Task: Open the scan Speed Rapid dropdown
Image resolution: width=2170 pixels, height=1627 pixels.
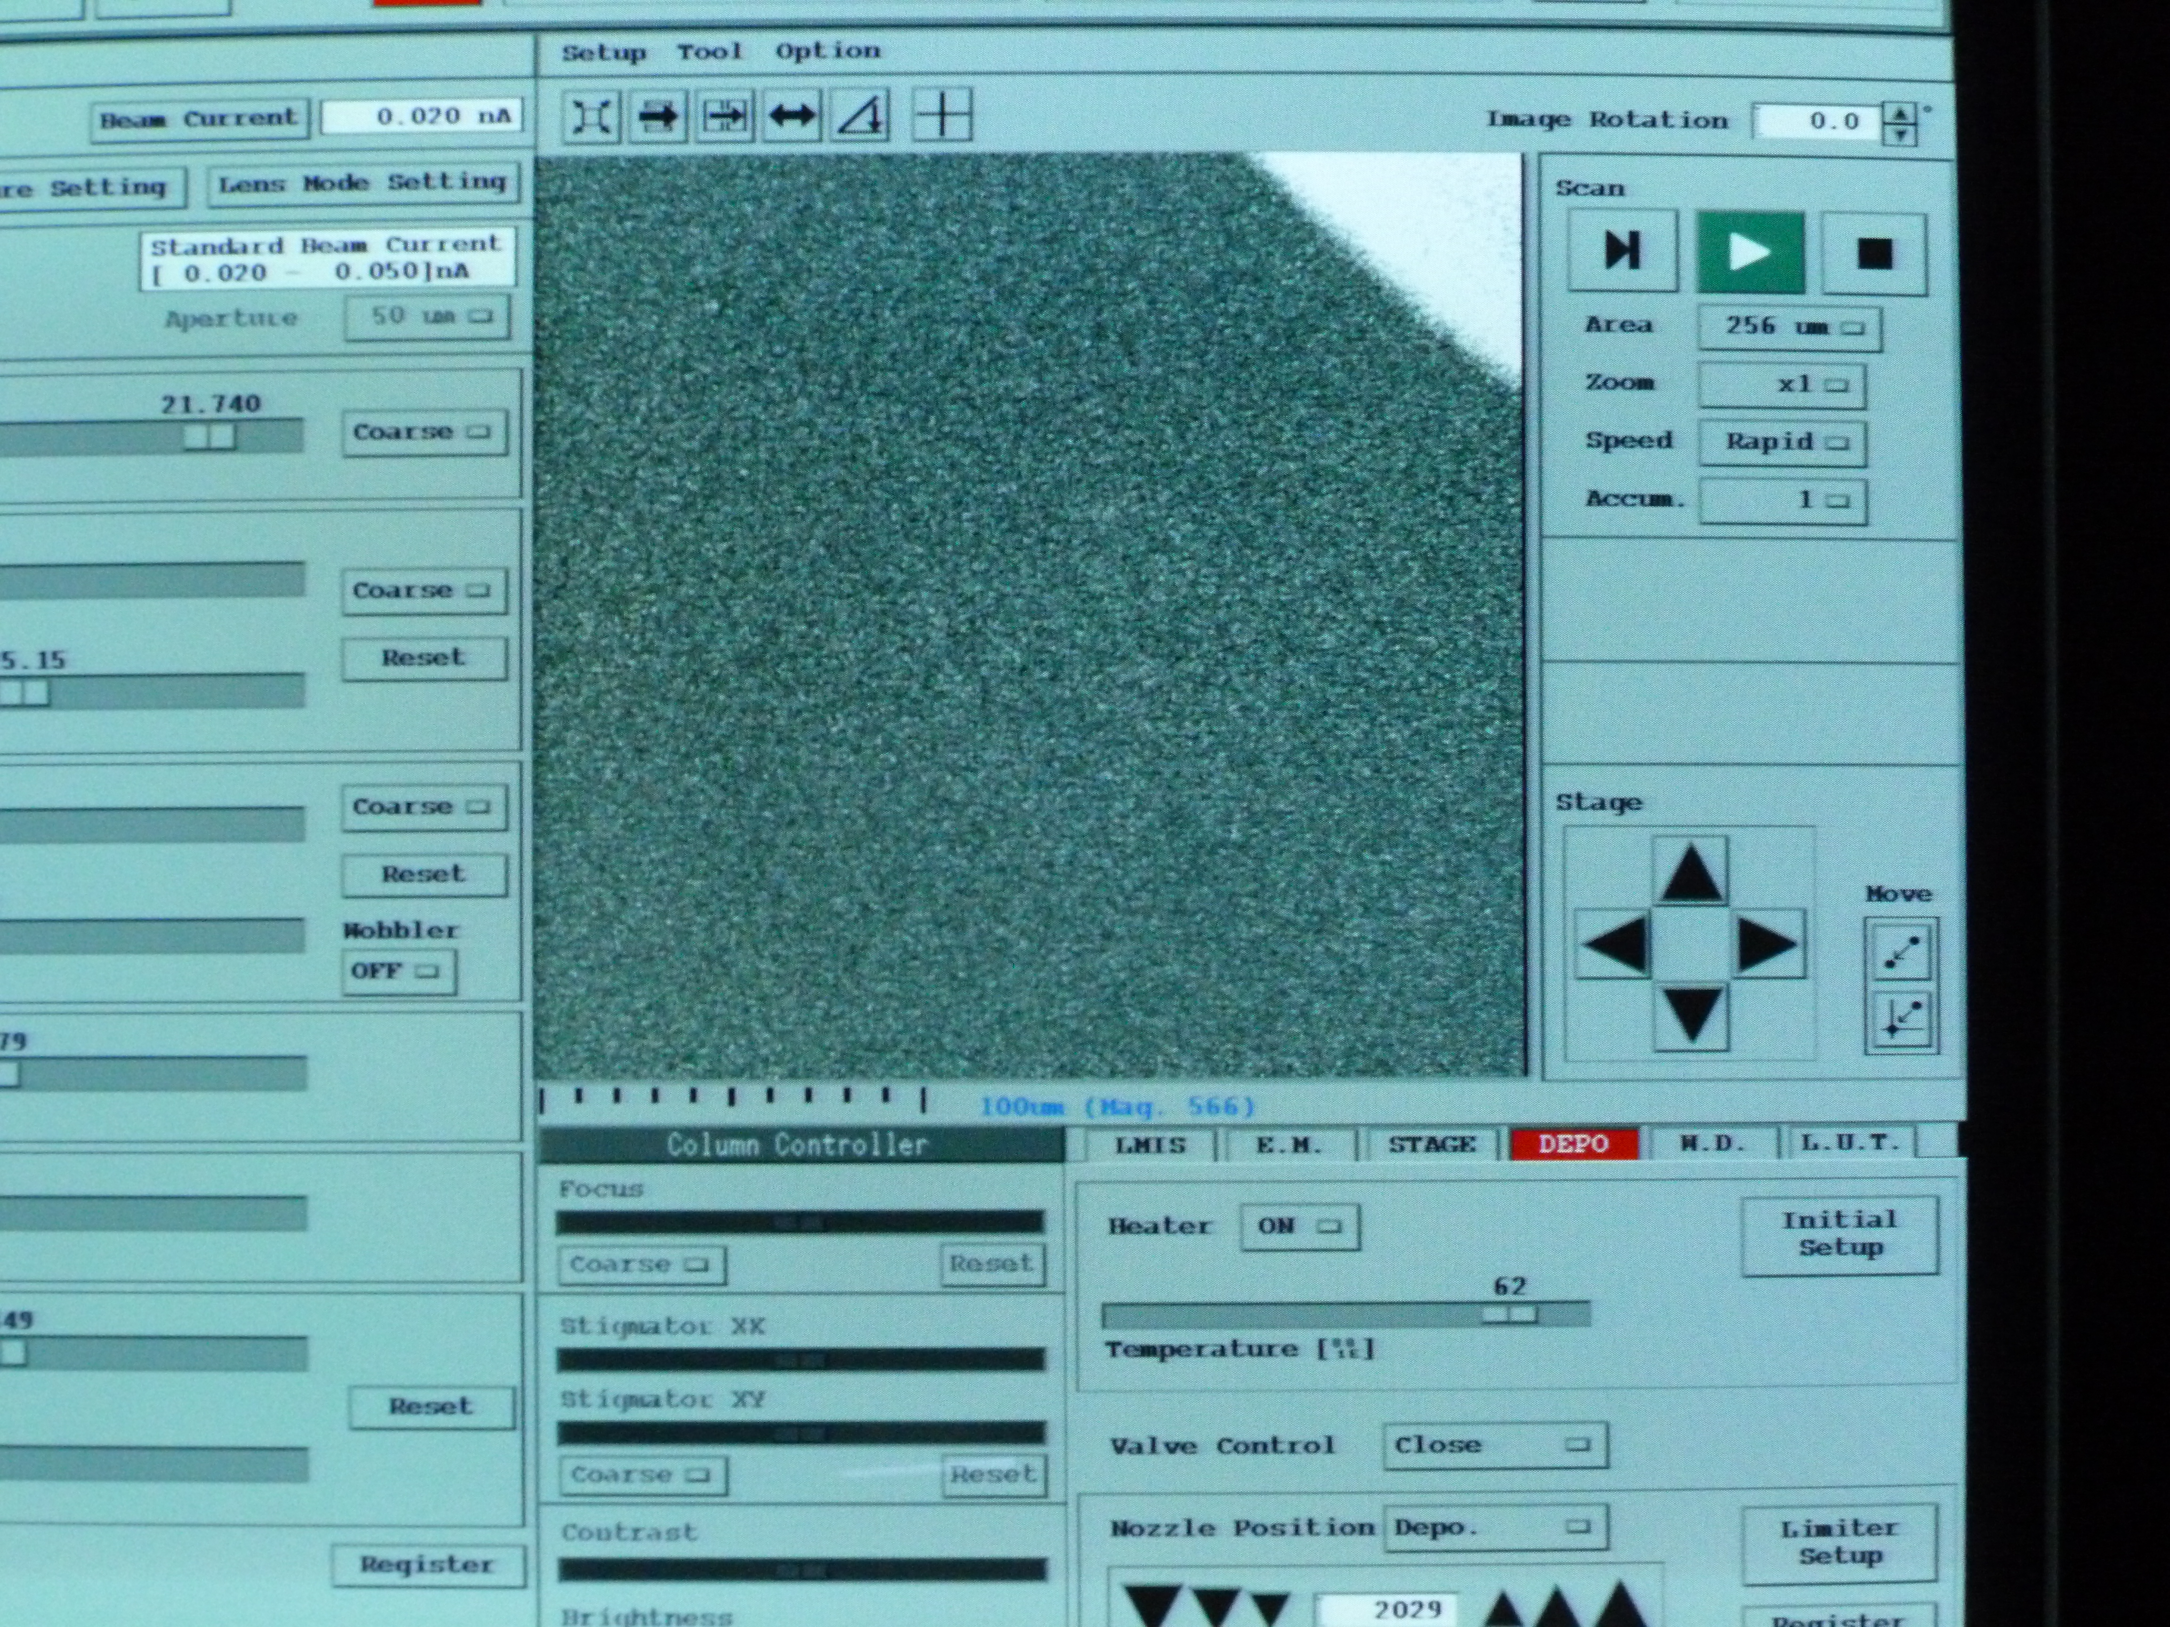Action: point(1781,443)
